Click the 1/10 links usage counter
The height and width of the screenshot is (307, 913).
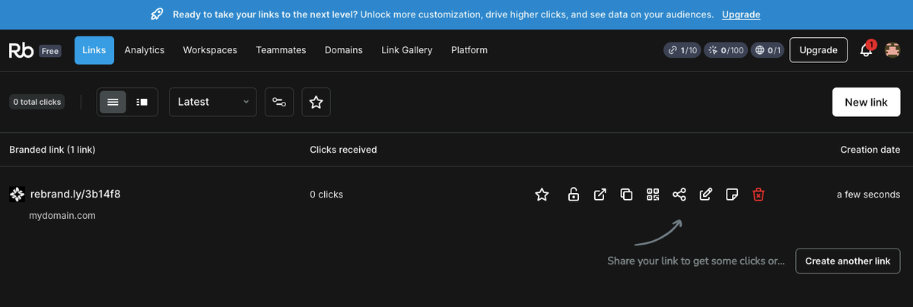(x=682, y=50)
